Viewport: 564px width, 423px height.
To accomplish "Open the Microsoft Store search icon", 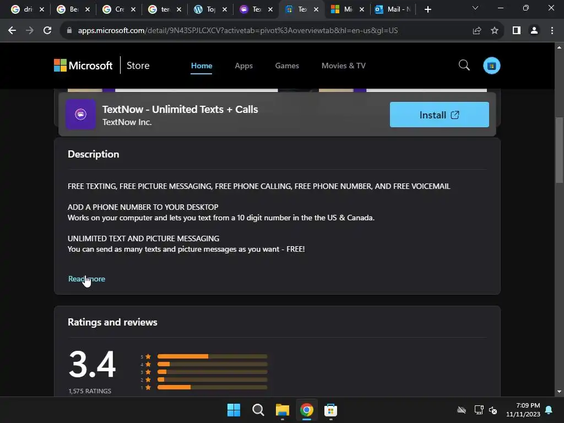I will [464, 66].
